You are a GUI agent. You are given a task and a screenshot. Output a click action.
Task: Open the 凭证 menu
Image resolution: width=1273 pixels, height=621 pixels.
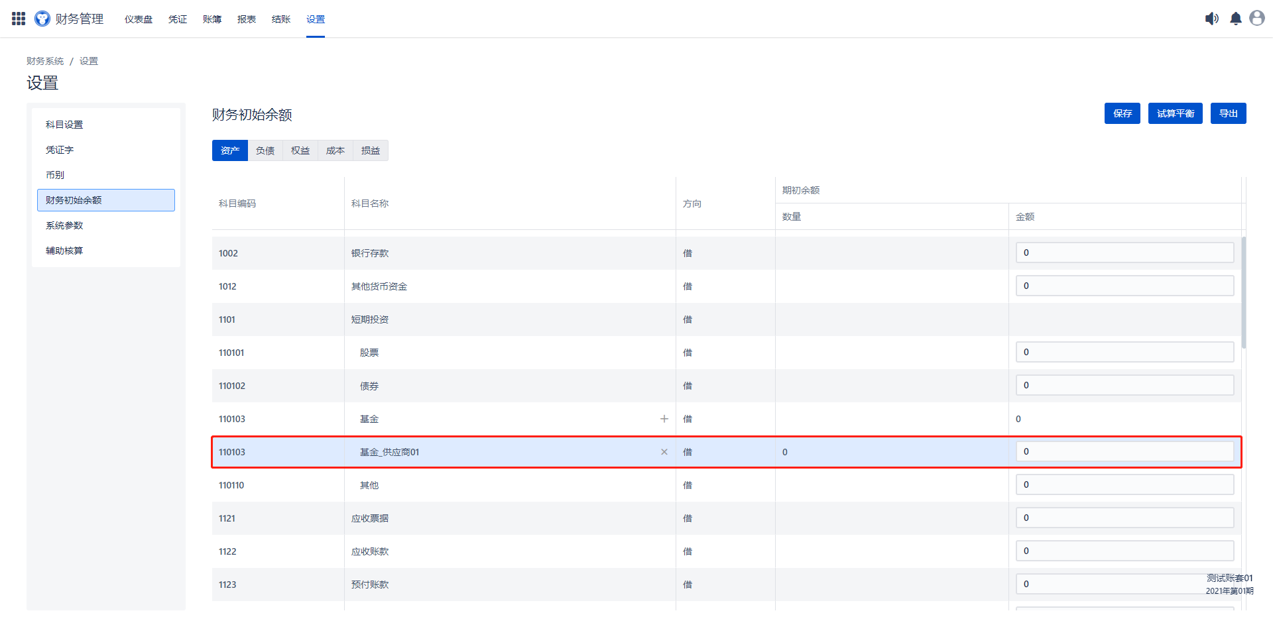point(178,19)
